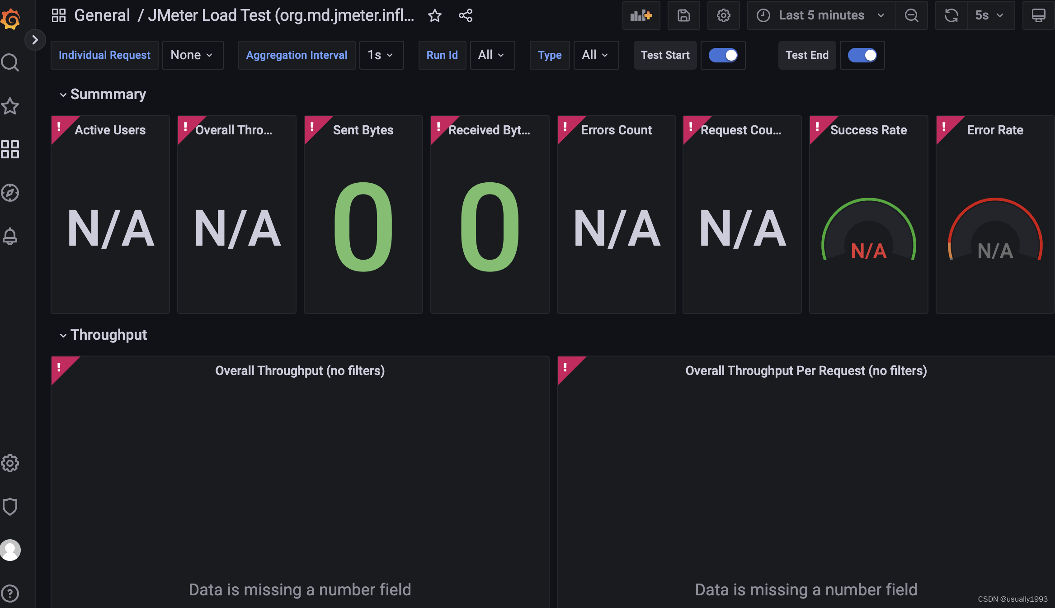The image size is (1055, 608).
Task: Share the dashboard via share icon
Action: [x=466, y=15]
